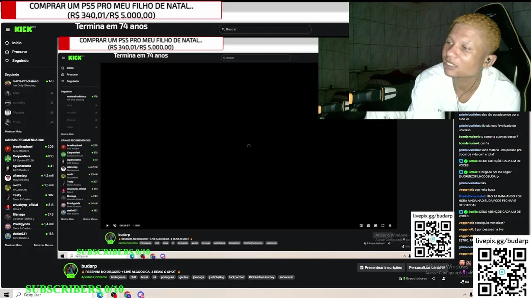The height and width of the screenshot is (298, 531).
Task: Select the irl tag
Action: click(x=154, y=277)
